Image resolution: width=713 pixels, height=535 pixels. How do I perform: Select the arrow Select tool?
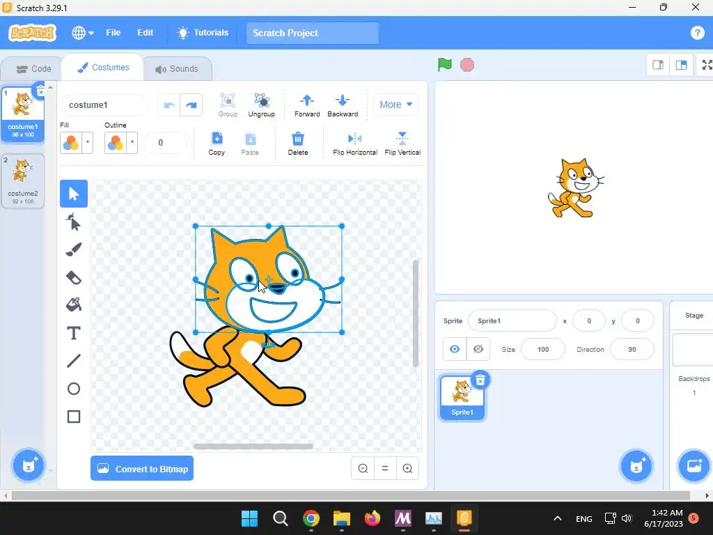click(x=74, y=194)
